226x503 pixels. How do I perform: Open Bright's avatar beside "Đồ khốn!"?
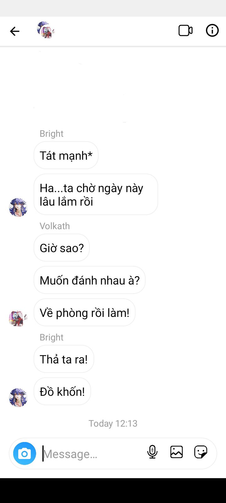pyautogui.click(x=18, y=397)
